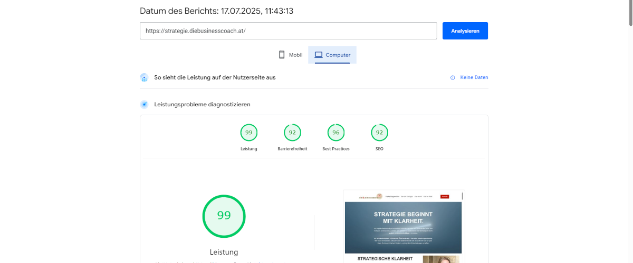The width and height of the screenshot is (633, 263).
Task: Click the info icon beside Keine Daten
Action: click(453, 77)
